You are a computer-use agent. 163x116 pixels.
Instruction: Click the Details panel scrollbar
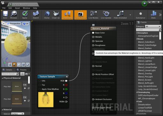click(29, 80)
